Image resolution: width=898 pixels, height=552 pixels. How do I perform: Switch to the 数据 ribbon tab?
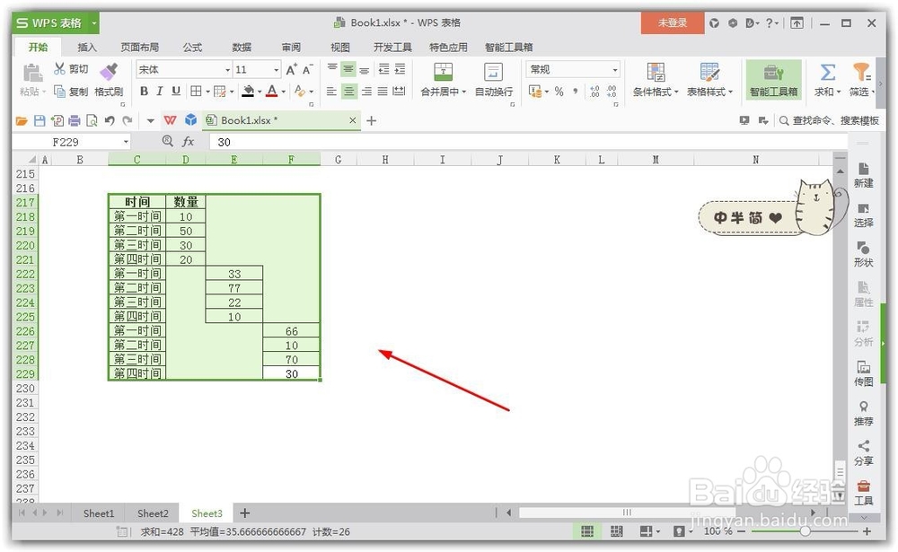click(242, 47)
